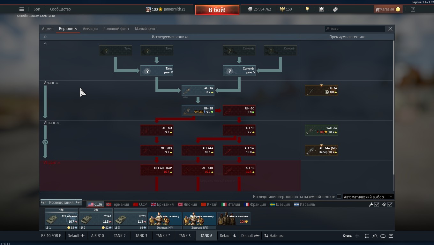
Task: Open the Наборы presets button
Action: point(273,236)
